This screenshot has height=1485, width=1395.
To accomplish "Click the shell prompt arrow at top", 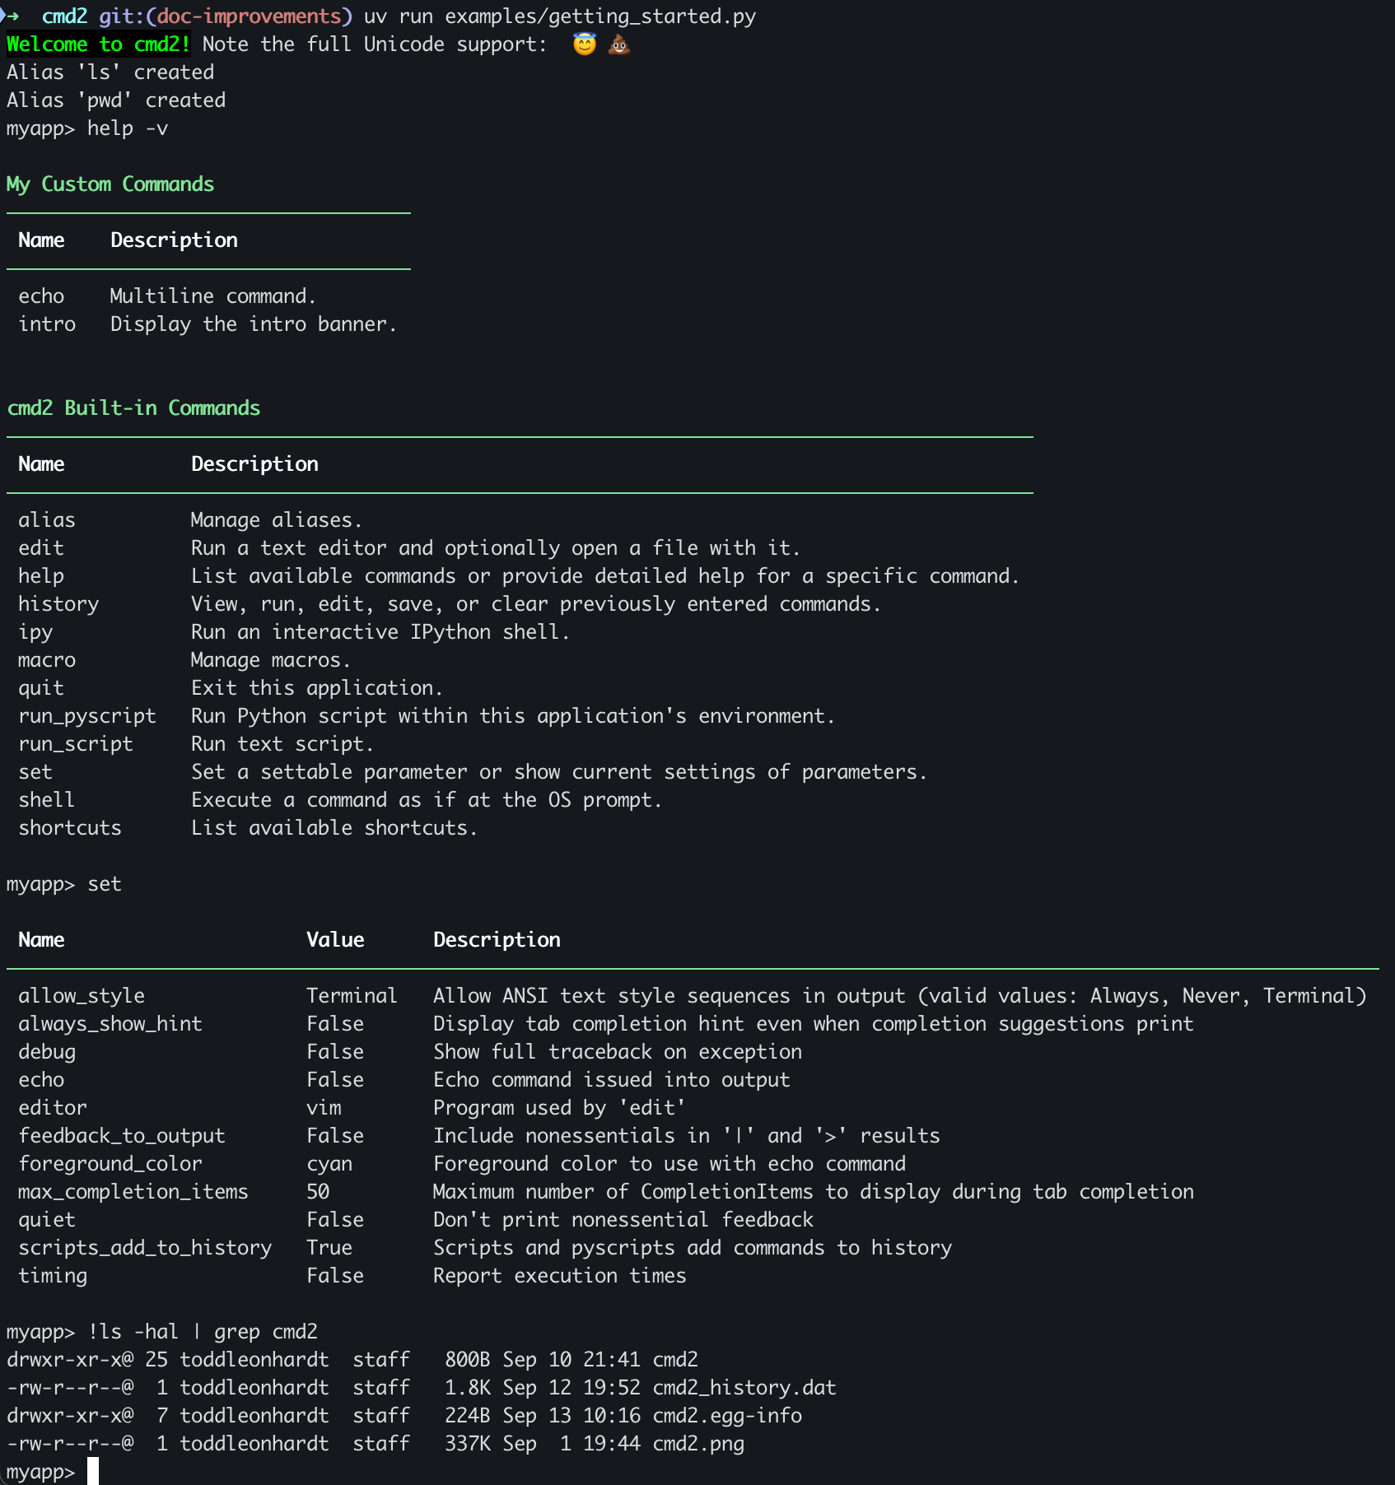I will coord(11,16).
